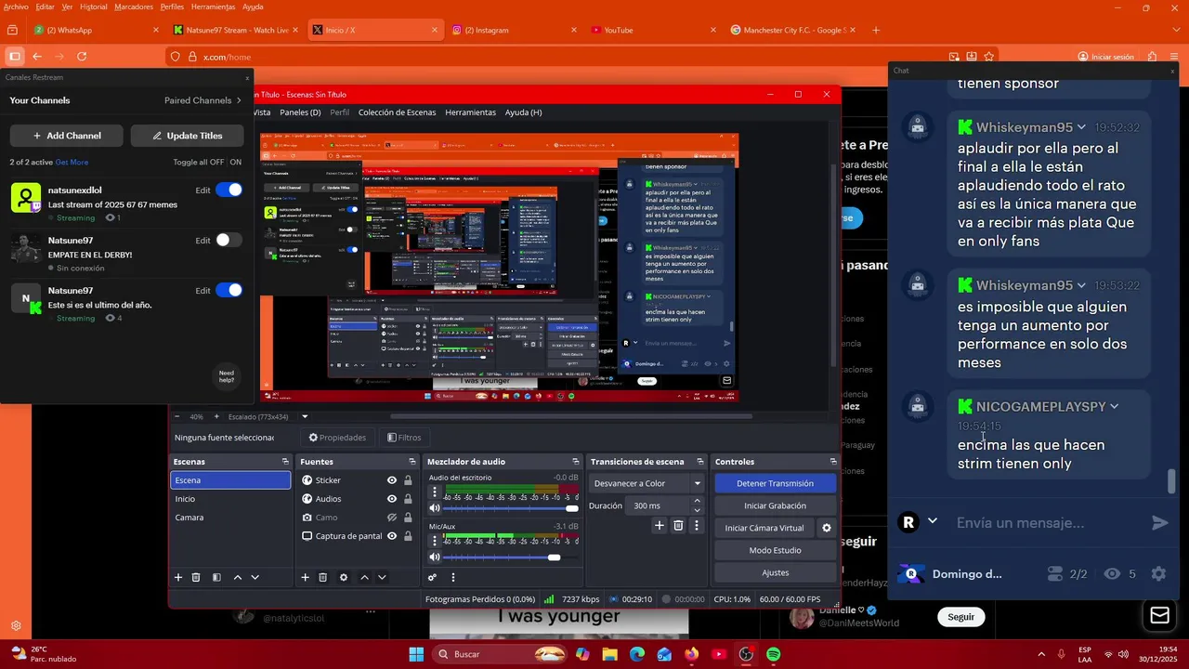
Task: Open Modo Estudio button
Action: (775, 550)
